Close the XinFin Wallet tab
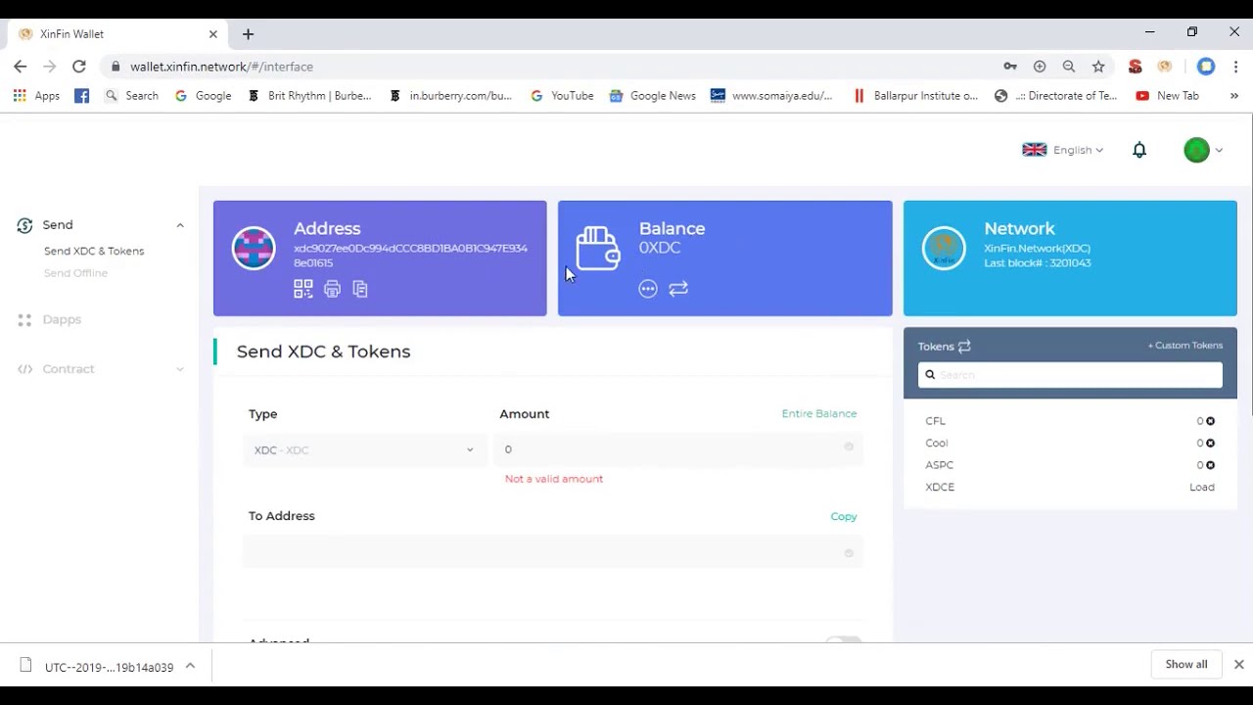 point(213,34)
